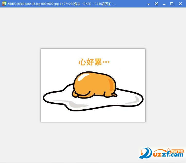Image resolution: width=186 pixels, height=163 pixels.
Task: Open the title bar dropdown menu arrow
Action: tap(149, 4)
